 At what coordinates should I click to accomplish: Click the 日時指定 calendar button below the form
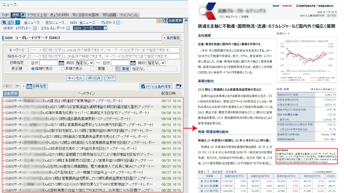point(37,86)
